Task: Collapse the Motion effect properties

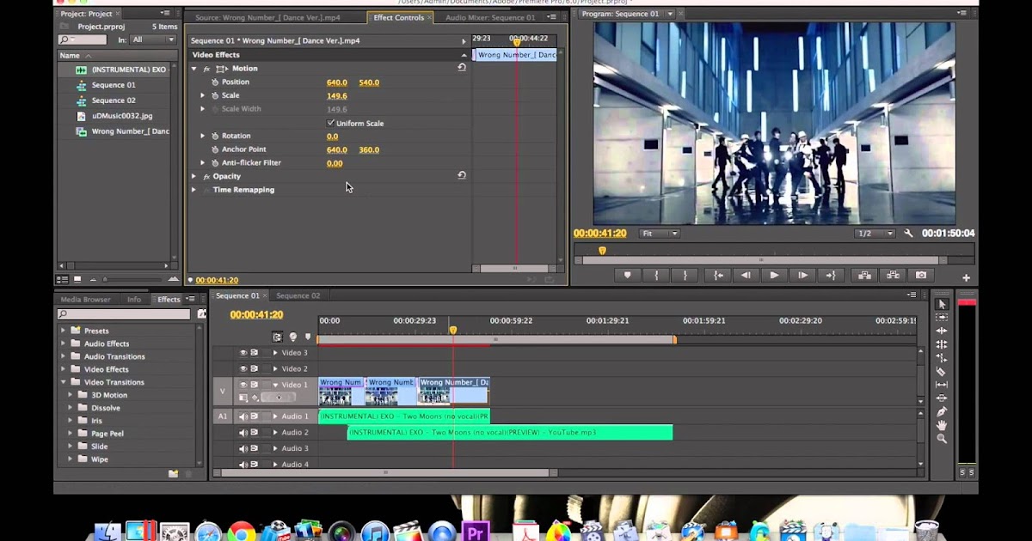Action: pos(193,68)
